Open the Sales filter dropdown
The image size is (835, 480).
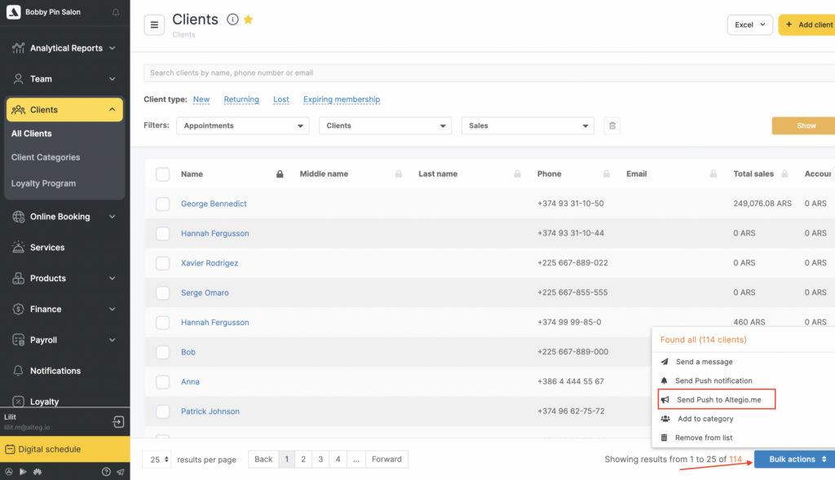(x=528, y=126)
